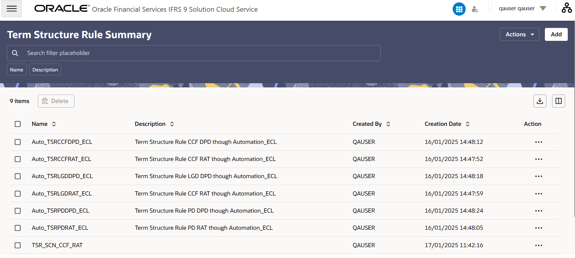The height and width of the screenshot is (258, 575).
Task: Expand the Actions dropdown button
Action: [519, 35]
